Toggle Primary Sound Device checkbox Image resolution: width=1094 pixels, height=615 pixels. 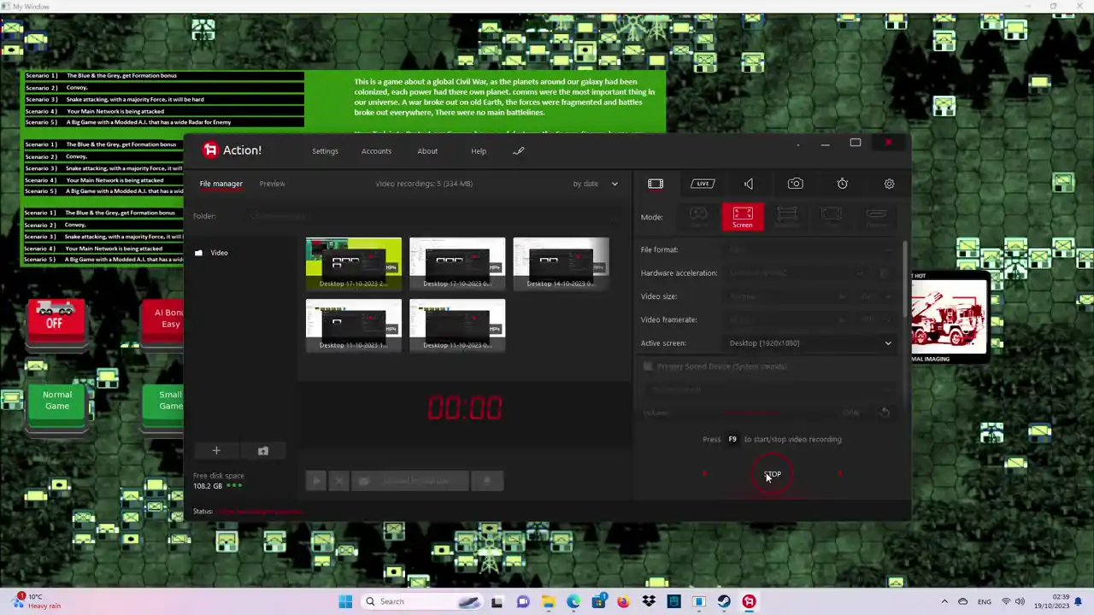pos(648,366)
